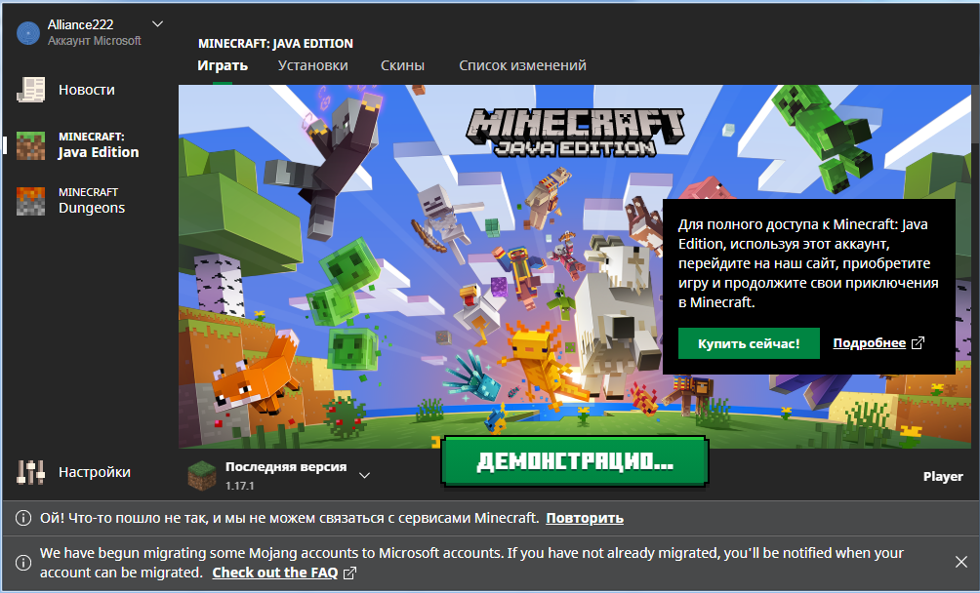The height and width of the screenshot is (593, 980).
Task: Click the info icon beside the connection error
Action: click(x=23, y=518)
